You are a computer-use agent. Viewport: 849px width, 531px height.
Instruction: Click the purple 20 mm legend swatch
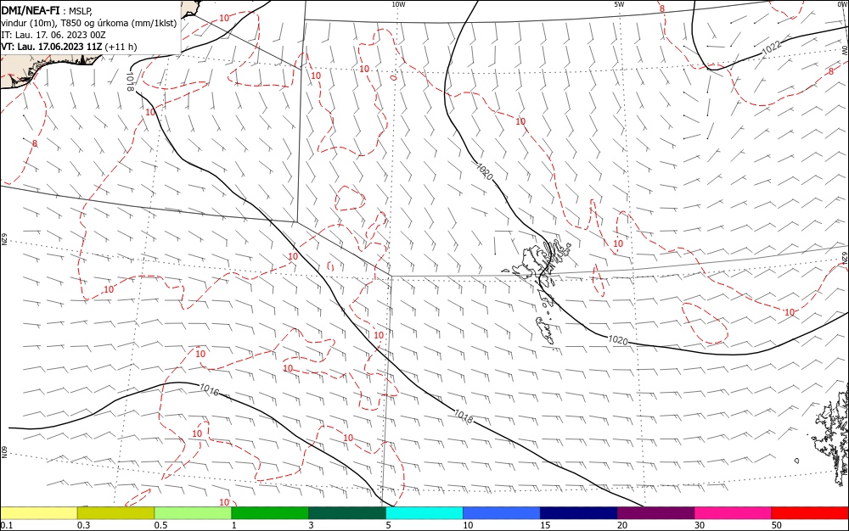pos(655,513)
